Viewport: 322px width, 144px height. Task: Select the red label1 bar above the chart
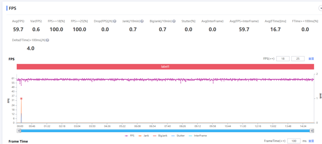tap(165, 66)
